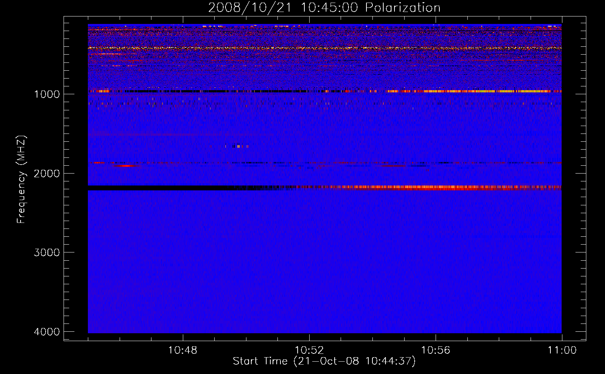The width and height of the screenshot is (605, 374).
Task: Click the 10:56 time tick label
Action: click(x=436, y=350)
